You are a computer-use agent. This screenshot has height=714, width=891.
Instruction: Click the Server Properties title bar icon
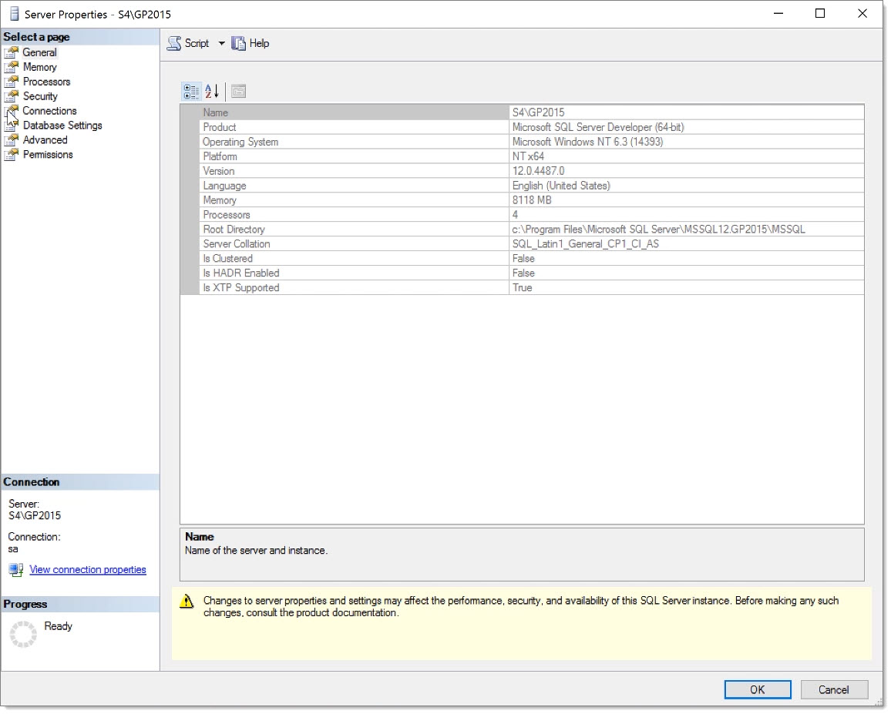coord(14,14)
